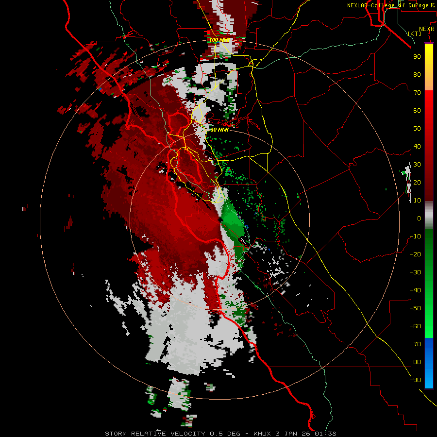
Task: Click the -50 knot scale label
Action: click(415, 308)
